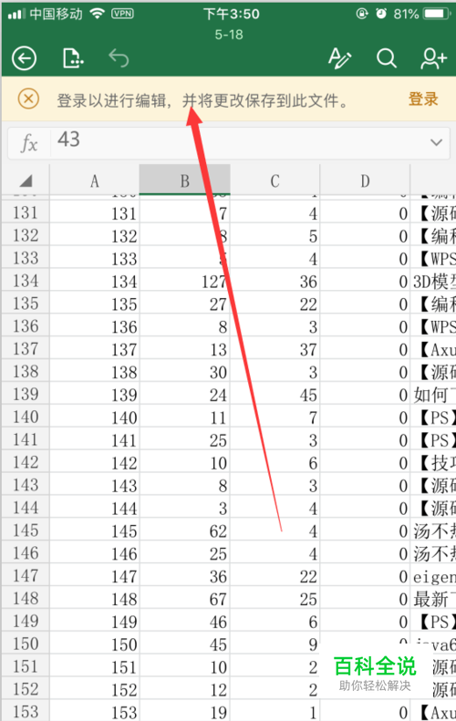Tap the 登录 link in banner
Screen dimensions: 456x721
point(423,98)
